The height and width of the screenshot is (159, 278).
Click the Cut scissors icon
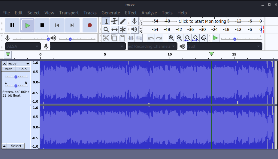point(106,38)
